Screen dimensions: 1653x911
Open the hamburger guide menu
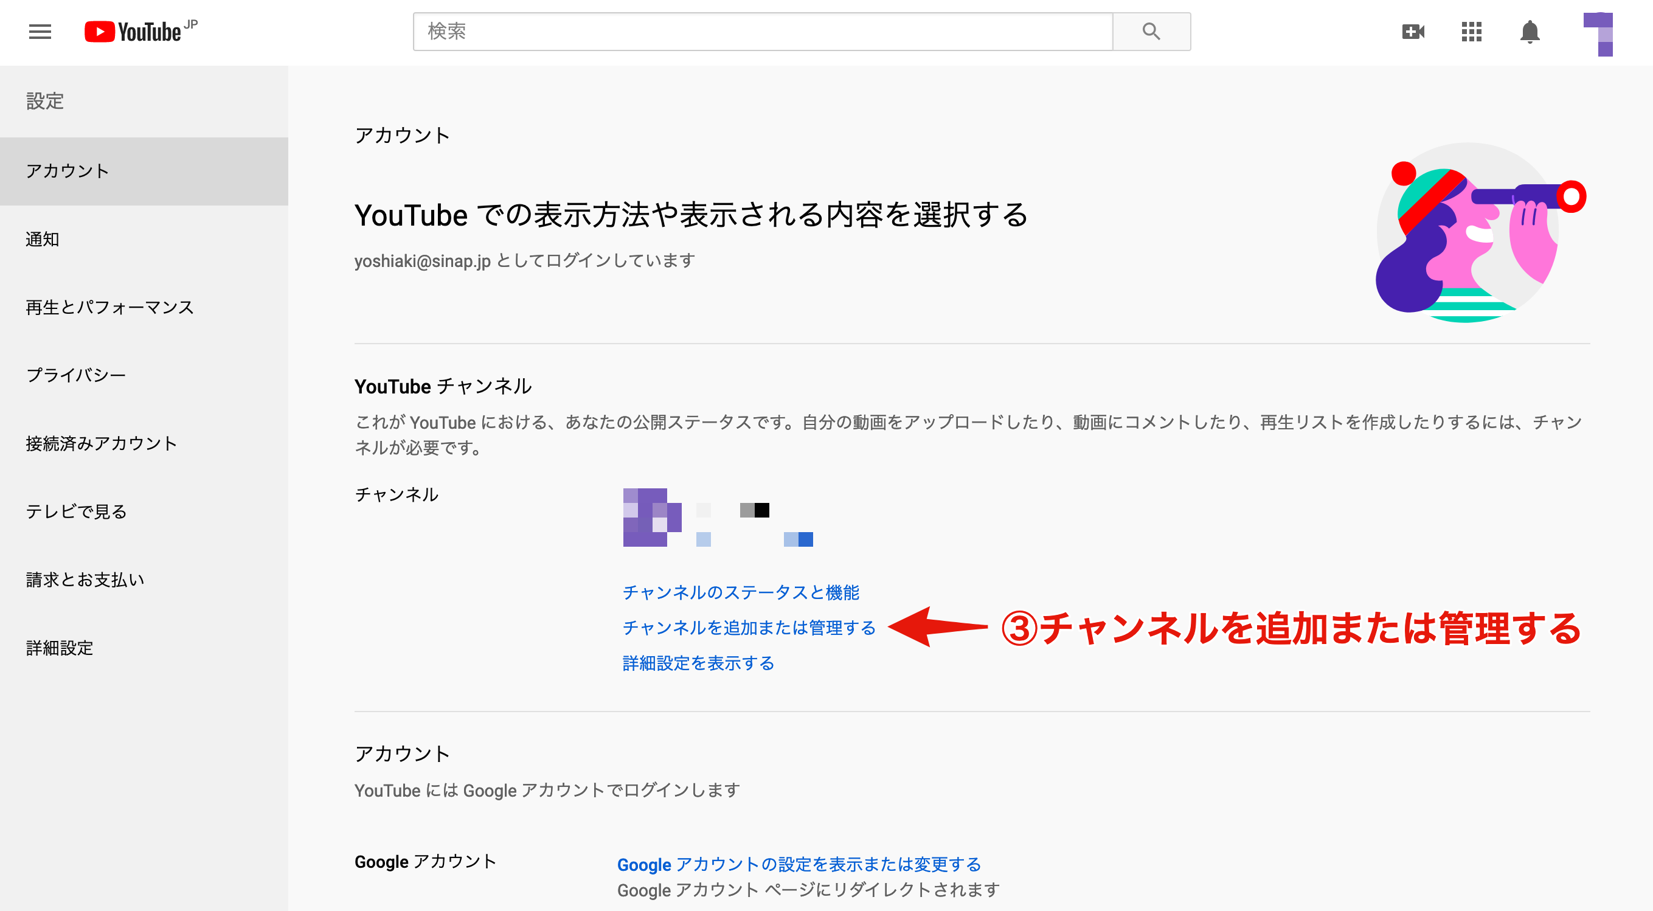(x=40, y=32)
